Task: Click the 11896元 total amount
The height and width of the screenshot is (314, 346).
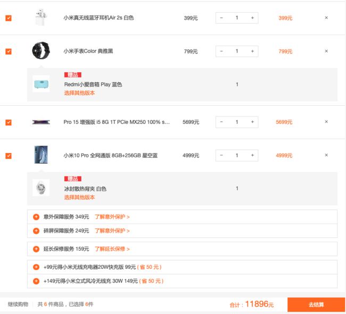Action: 259,304
